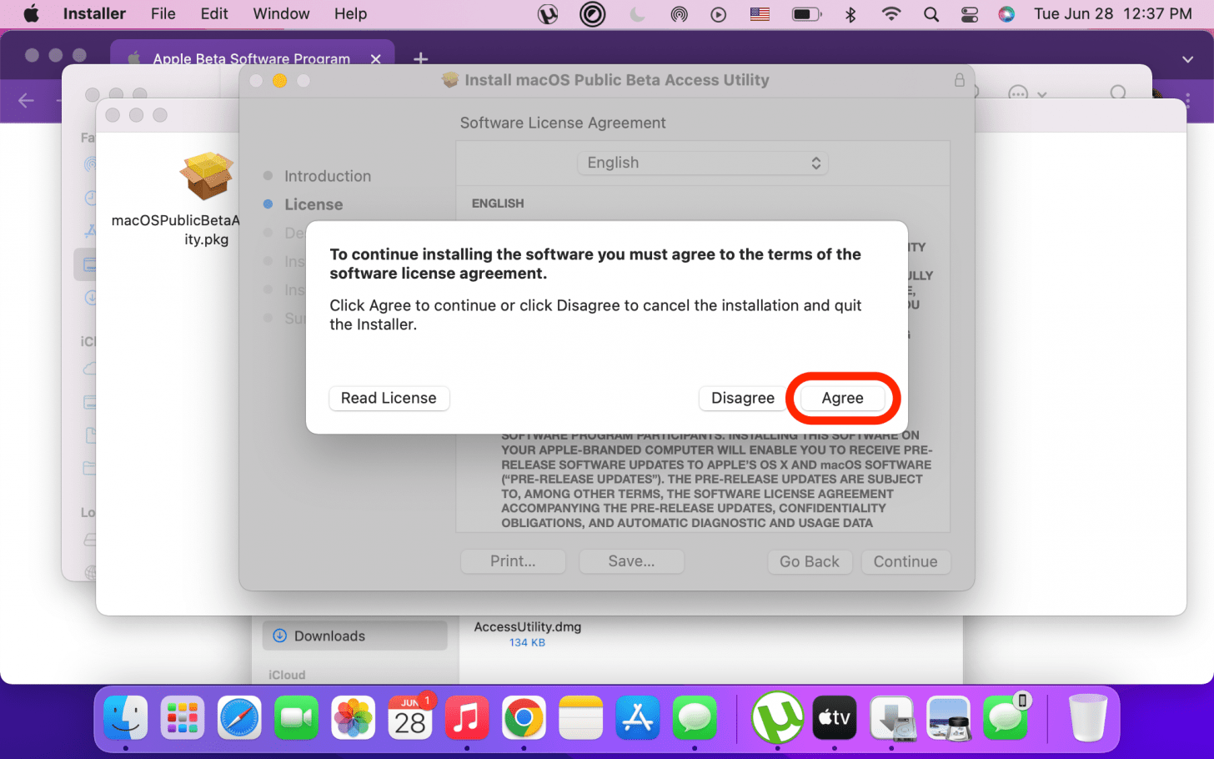Toggle Focus moon icon in menu bar

[x=638, y=14]
